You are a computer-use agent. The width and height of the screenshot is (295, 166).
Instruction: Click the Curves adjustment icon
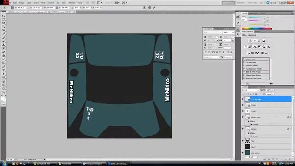click(x=259, y=41)
